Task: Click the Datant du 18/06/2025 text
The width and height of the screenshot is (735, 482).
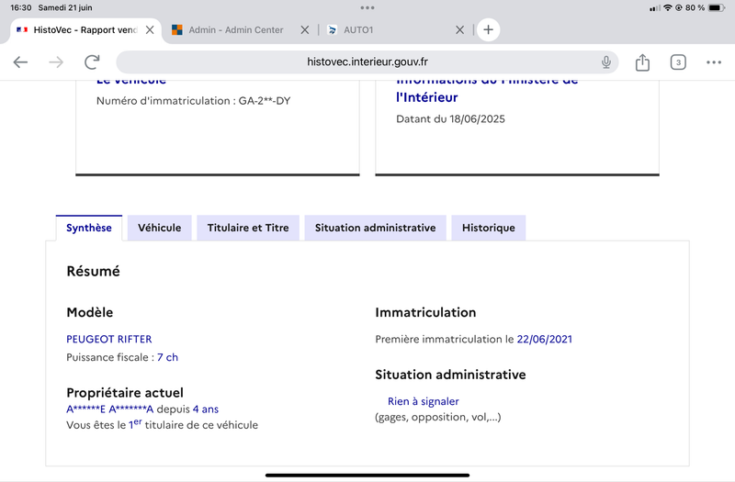Action: (450, 119)
